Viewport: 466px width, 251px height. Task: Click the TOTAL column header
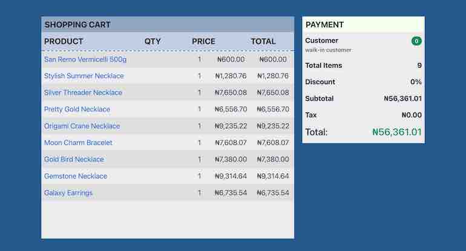(x=263, y=42)
